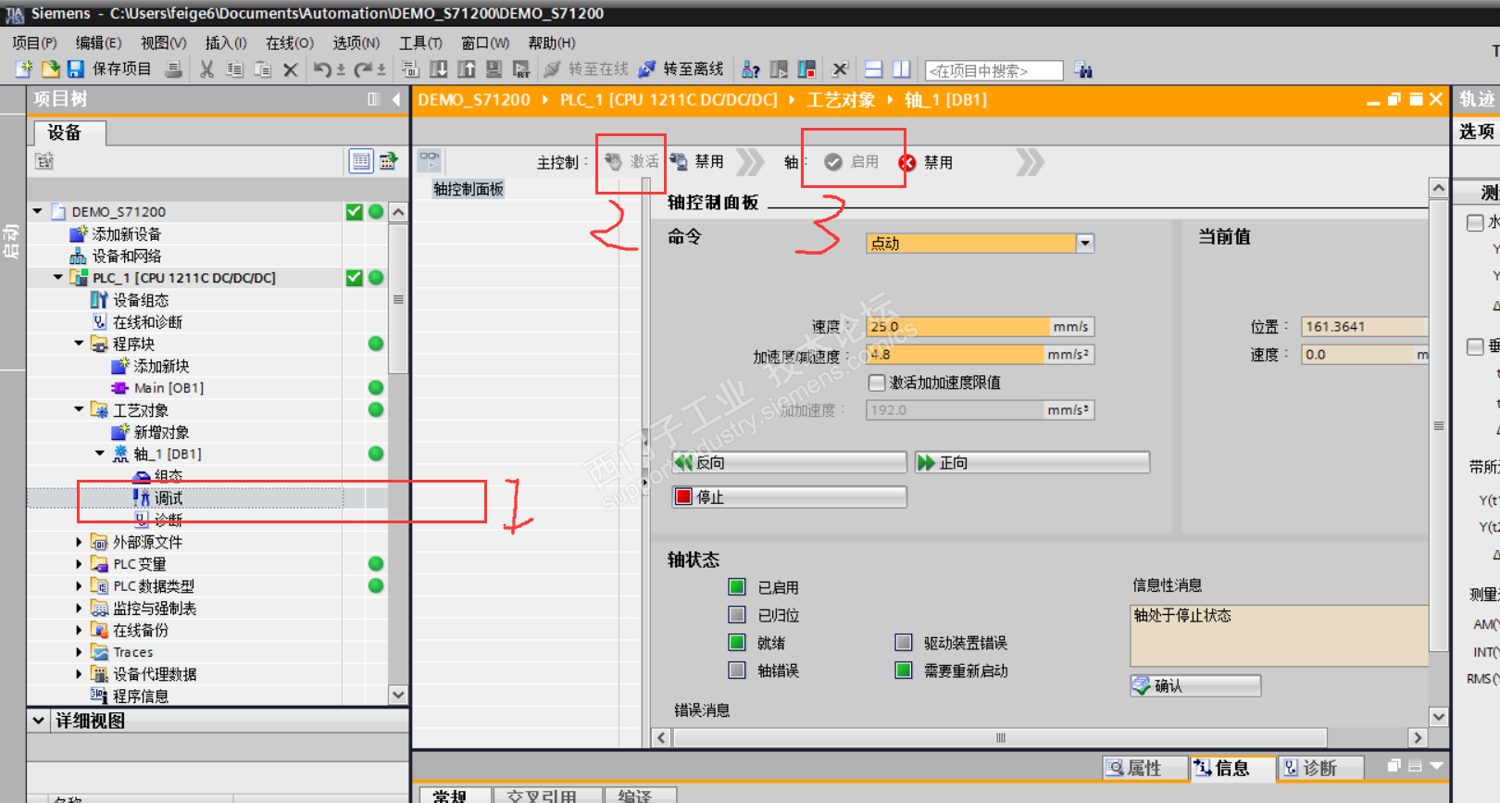
Task: Split the editor space vertically
Action: [x=902, y=69]
